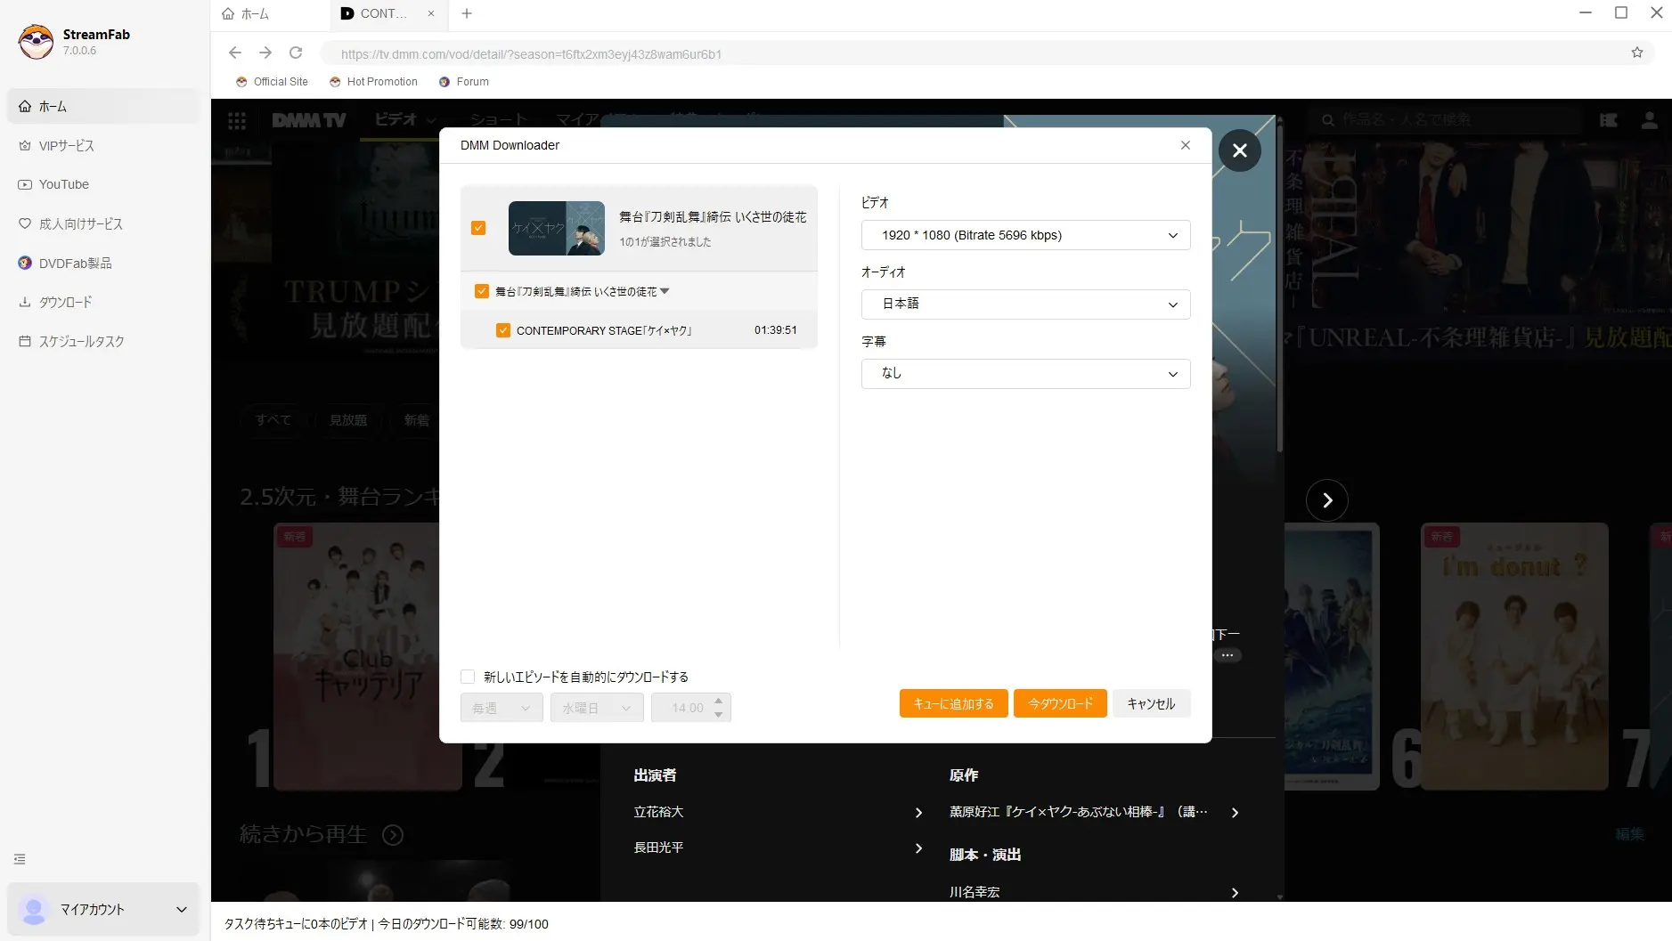Image resolution: width=1672 pixels, height=941 pixels.
Task: Select the CONTEMPORARY STAGE「ケイ×ヤク」episode row
Action: (639, 330)
